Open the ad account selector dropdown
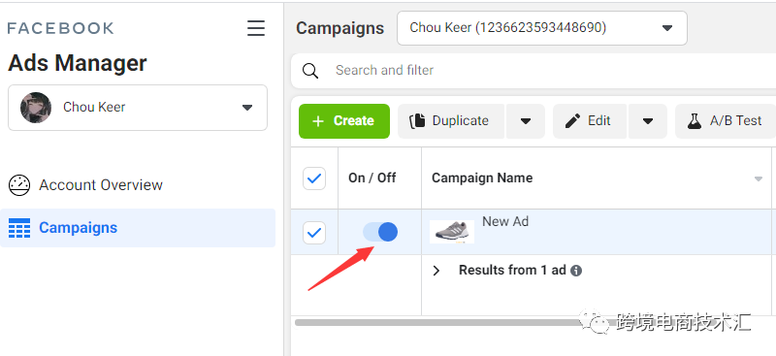 pos(542,28)
